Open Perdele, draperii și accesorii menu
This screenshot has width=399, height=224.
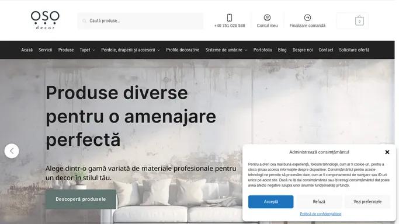point(128,50)
